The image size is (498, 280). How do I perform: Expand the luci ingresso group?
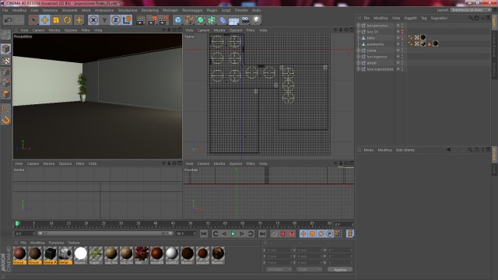point(359,57)
